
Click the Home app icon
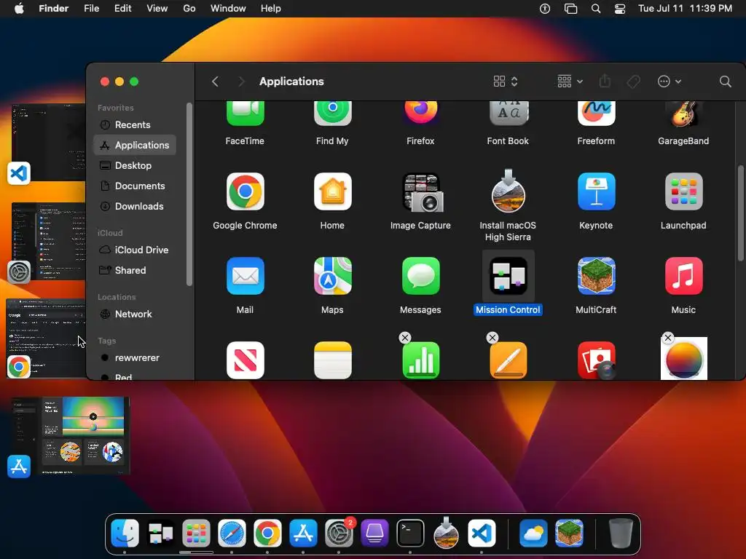[332, 191]
